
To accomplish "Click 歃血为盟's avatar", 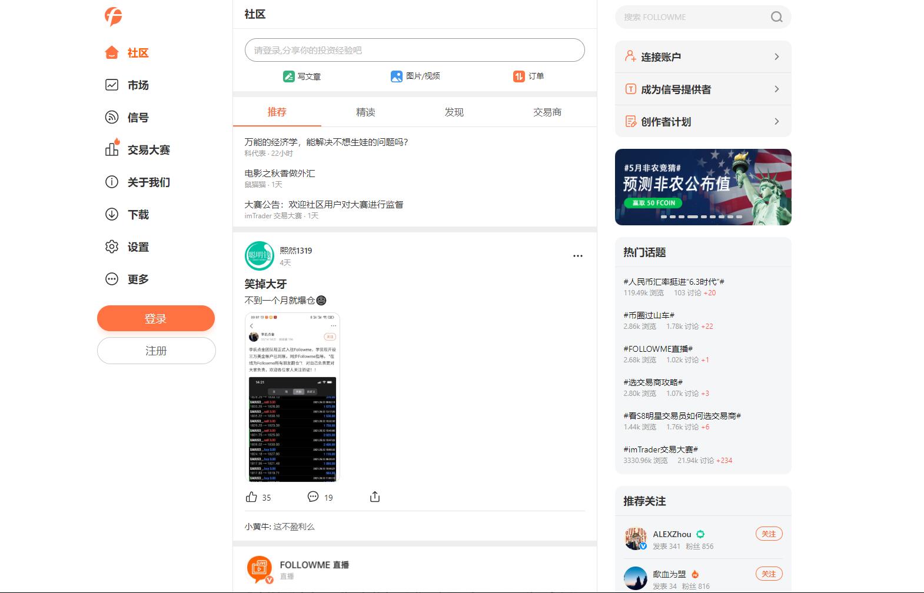I will [x=636, y=578].
